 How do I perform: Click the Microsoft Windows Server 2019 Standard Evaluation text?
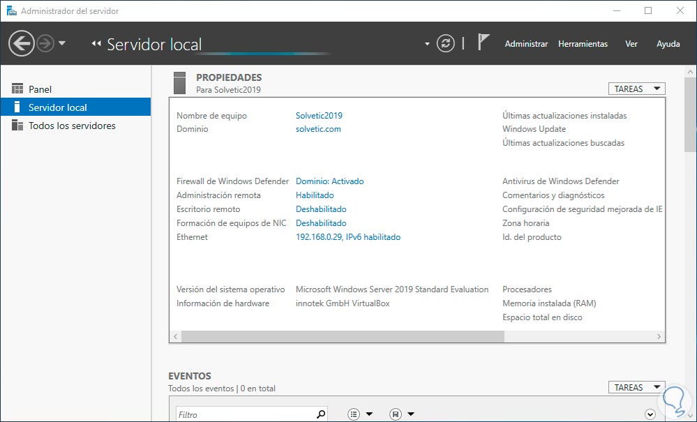click(x=392, y=289)
